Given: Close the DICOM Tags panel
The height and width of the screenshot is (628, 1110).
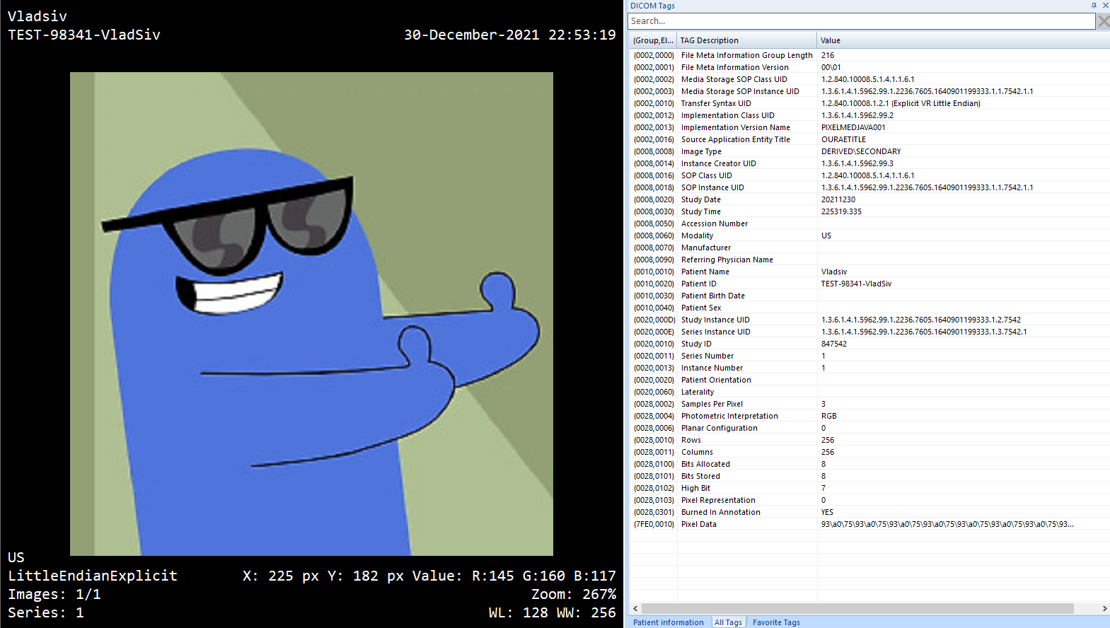Looking at the screenshot, I should click(x=1105, y=6).
